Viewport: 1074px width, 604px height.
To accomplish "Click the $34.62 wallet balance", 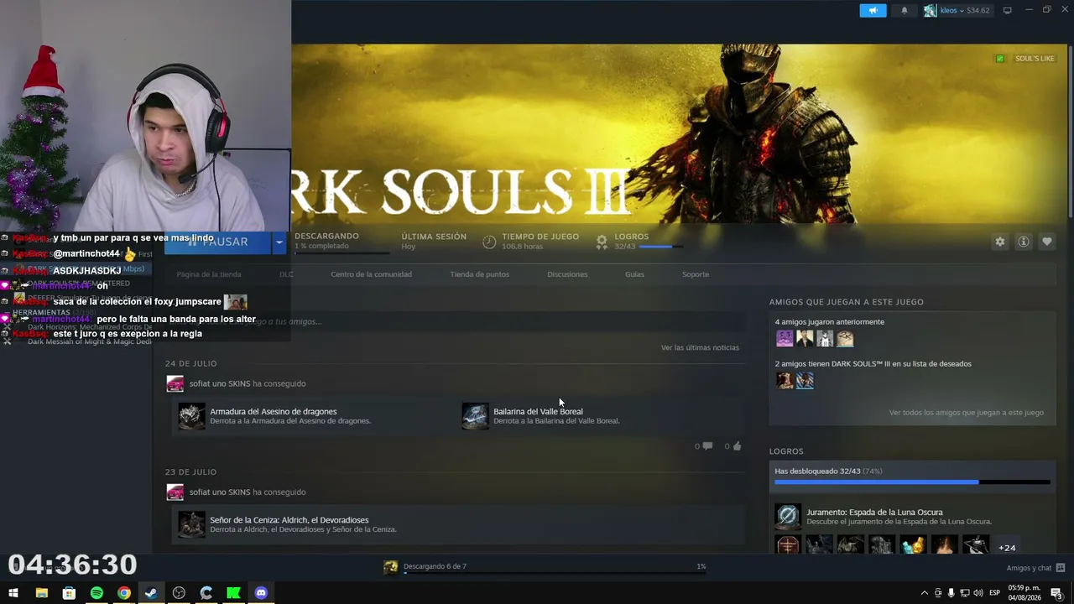I will pyautogui.click(x=978, y=11).
